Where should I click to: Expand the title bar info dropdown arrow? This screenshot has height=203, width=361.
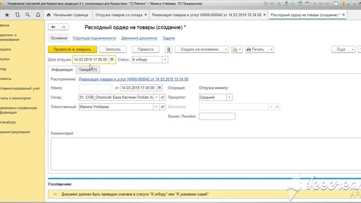[x=349, y=4]
